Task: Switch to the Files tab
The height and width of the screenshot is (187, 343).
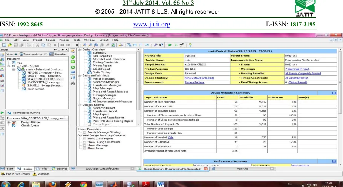Action: [x=42, y=169]
